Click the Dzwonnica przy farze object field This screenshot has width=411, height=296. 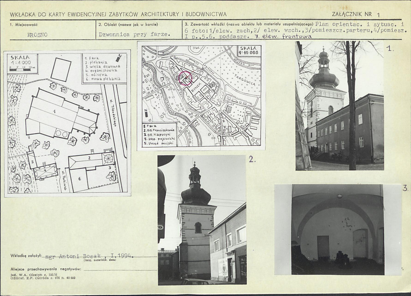(134, 34)
